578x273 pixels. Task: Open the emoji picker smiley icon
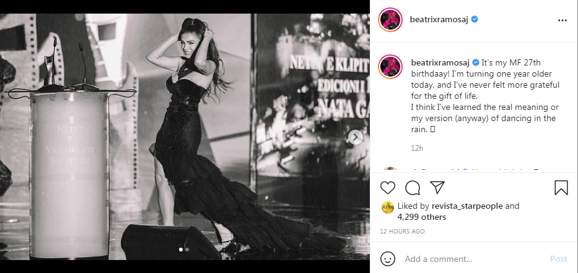(x=388, y=259)
